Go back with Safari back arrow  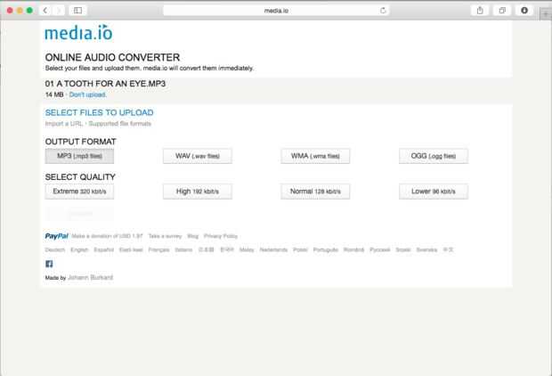click(45, 11)
